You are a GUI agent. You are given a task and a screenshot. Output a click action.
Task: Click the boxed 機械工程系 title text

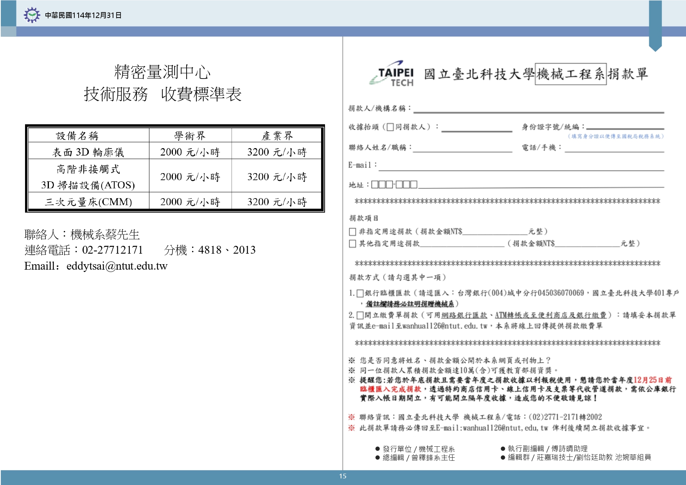570,74
